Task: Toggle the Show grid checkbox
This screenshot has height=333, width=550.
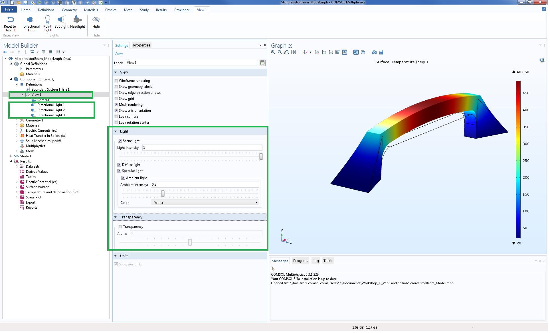Action: pos(116,99)
